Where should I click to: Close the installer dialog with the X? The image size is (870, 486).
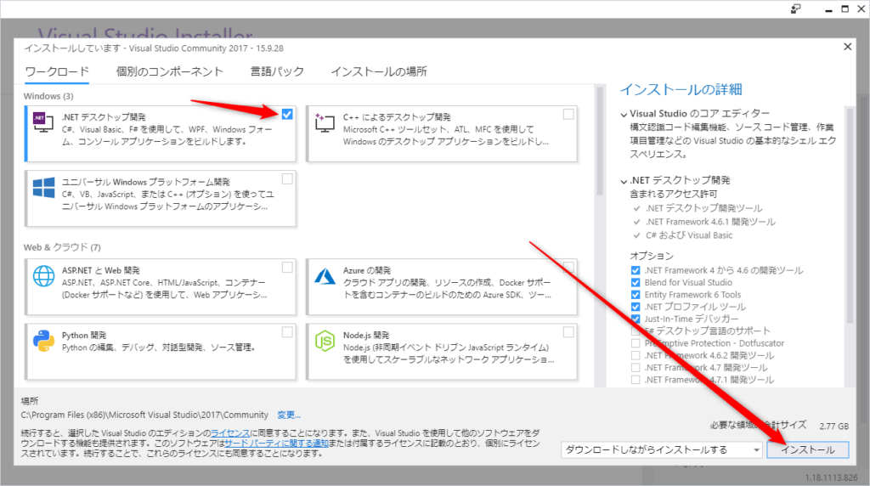pos(847,47)
